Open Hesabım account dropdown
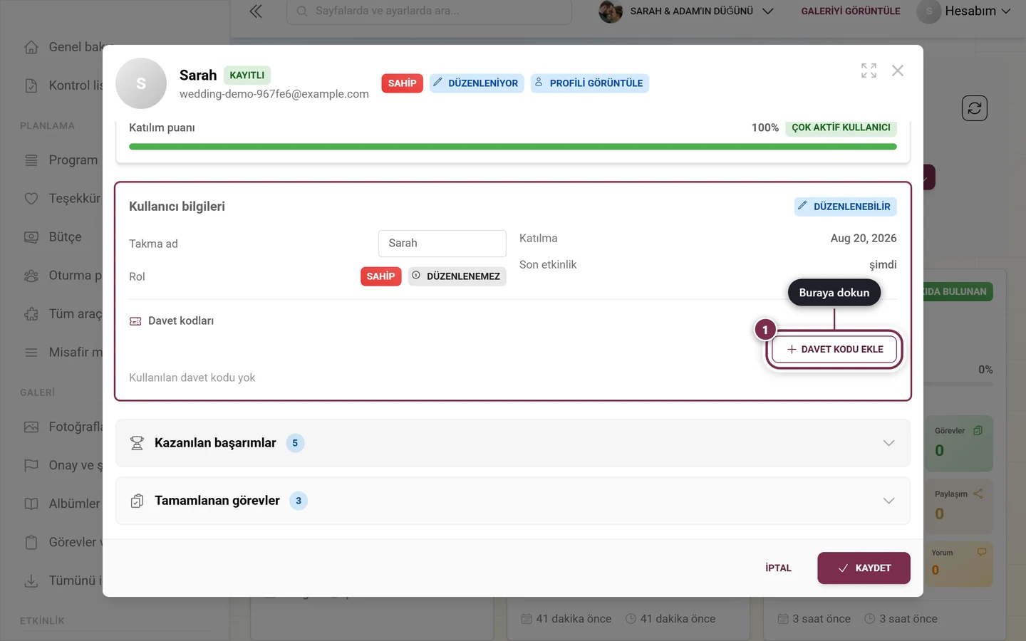 (964, 11)
